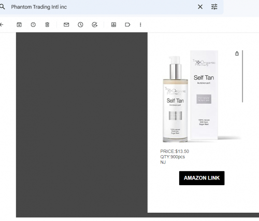Open the search filter options icon
Viewport: 259px width, 221px height.
point(214,7)
